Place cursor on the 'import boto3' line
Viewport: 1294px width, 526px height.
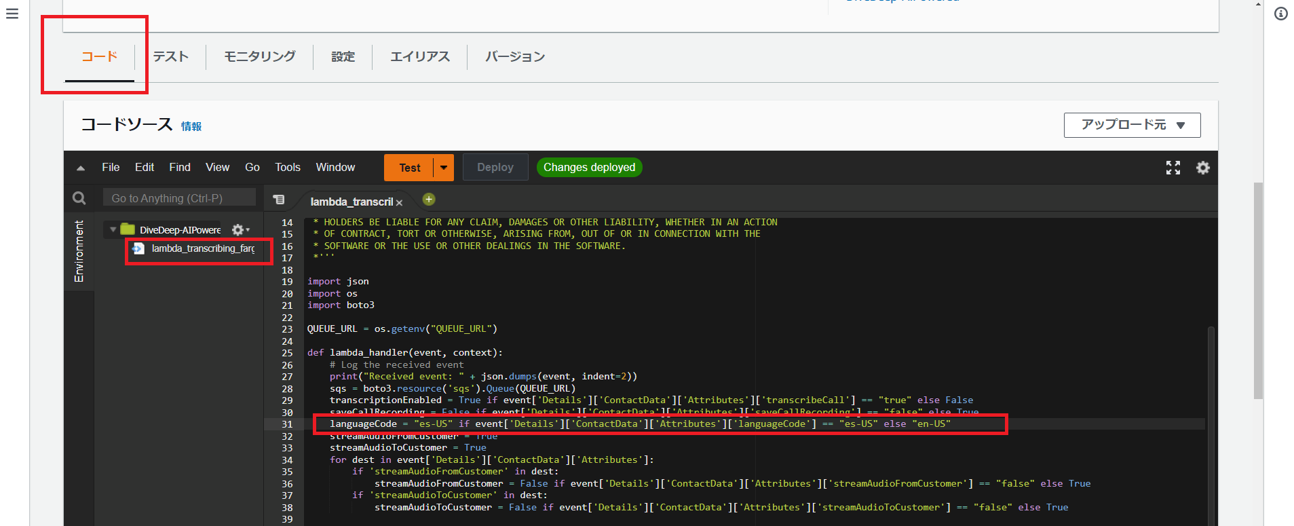click(341, 305)
